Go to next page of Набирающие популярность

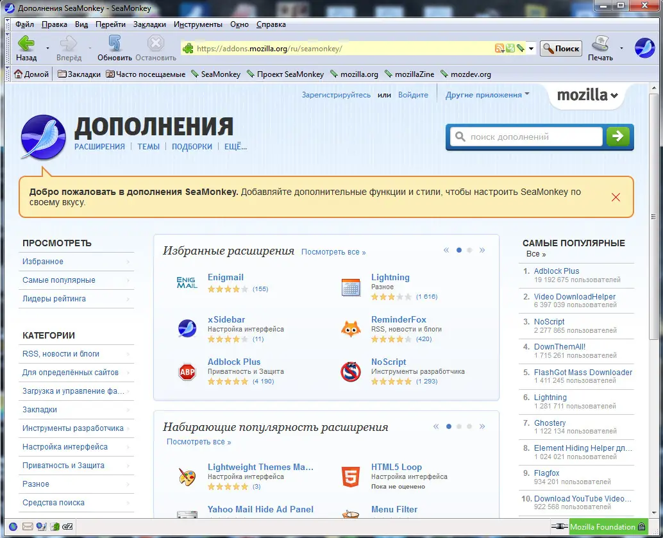click(482, 426)
